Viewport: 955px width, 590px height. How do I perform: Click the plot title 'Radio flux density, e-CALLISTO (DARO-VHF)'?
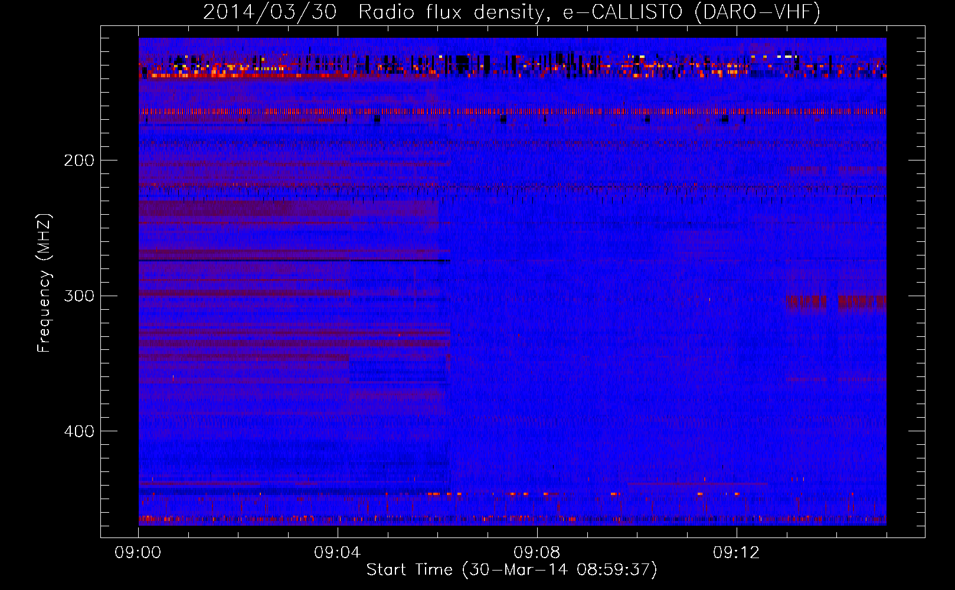tap(589, 12)
